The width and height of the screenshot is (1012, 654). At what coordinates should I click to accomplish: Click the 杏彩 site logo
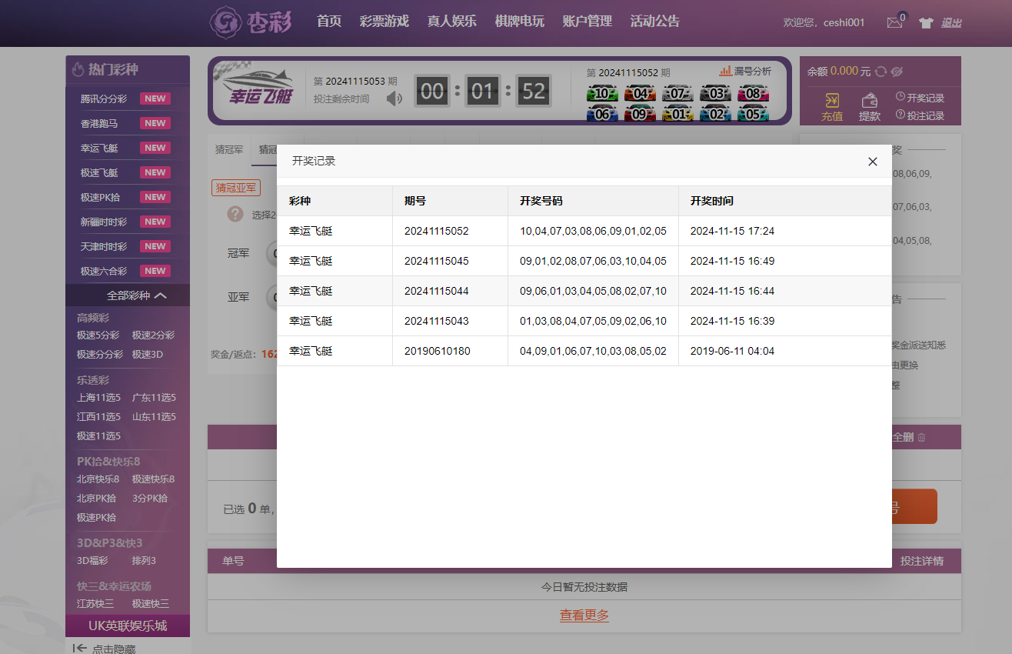click(x=251, y=22)
